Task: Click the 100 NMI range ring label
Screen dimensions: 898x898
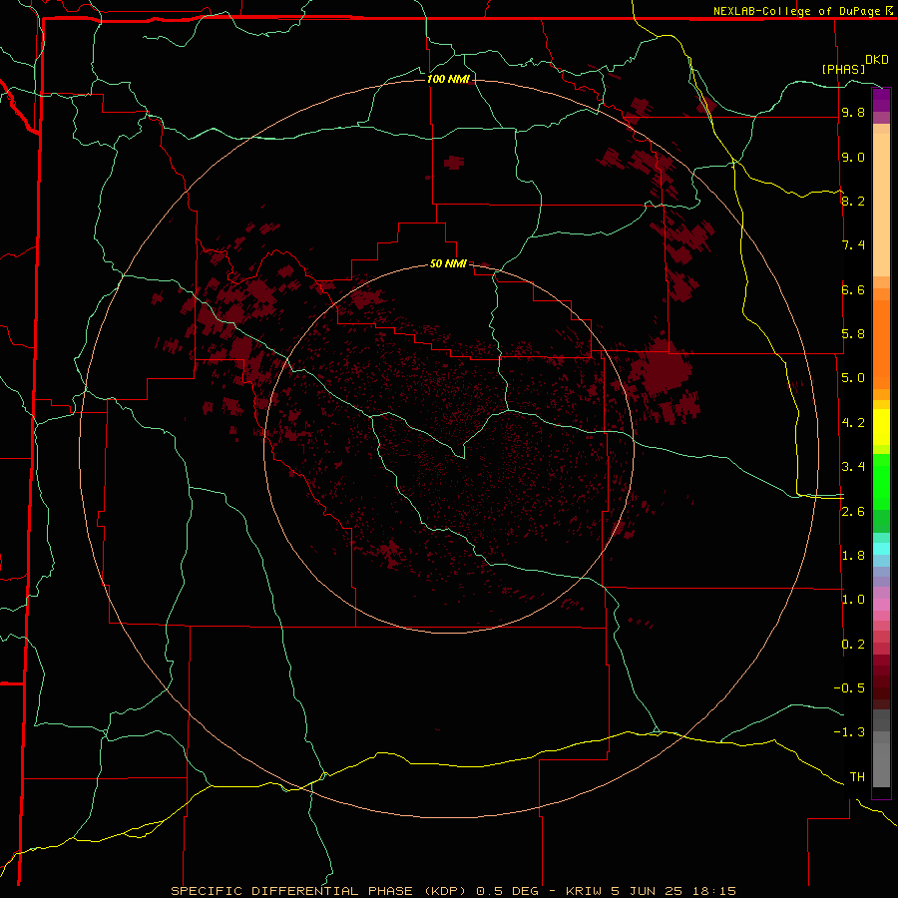Action: pos(448,79)
